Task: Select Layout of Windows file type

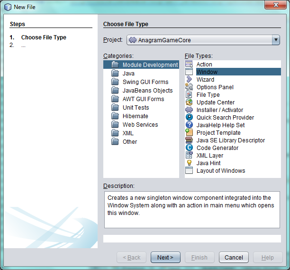Action: (221, 171)
